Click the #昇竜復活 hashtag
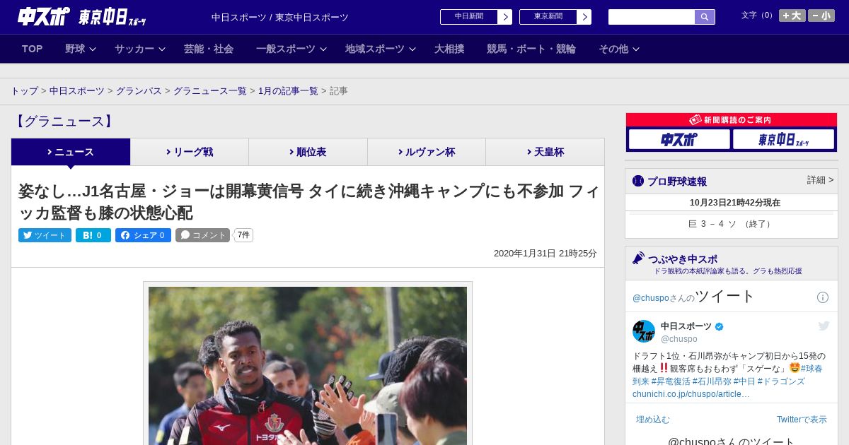The height and width of the screenshot is (445, 849). click(x=671, y=381)
